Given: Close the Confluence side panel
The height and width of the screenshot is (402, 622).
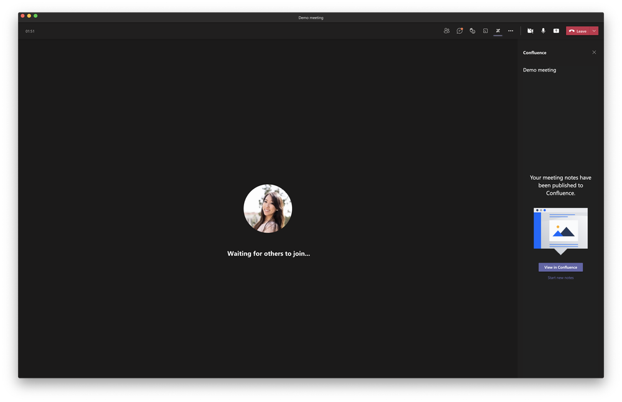Looking at the screenshot, I should [594, 52].
